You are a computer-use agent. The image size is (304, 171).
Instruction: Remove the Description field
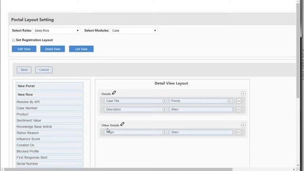[164, 110]
